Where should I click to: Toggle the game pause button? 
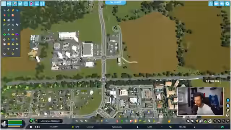[x=31, y=127]
